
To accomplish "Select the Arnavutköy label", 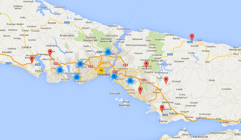I will (x=67, y=35).
